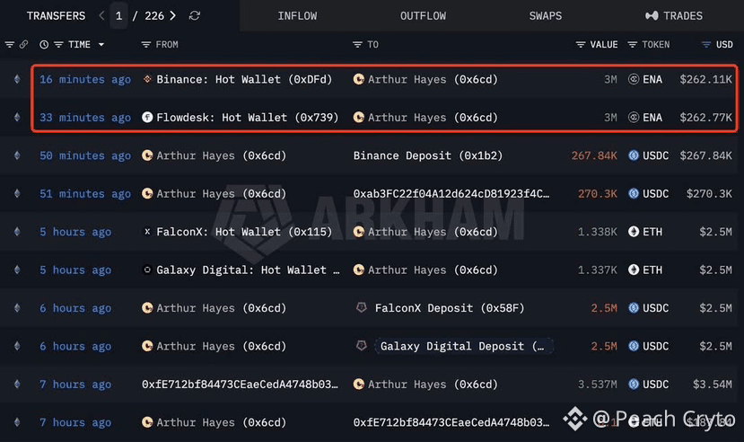
Task: Go to previous transfers page arrow
Action: tap(101, 15)
